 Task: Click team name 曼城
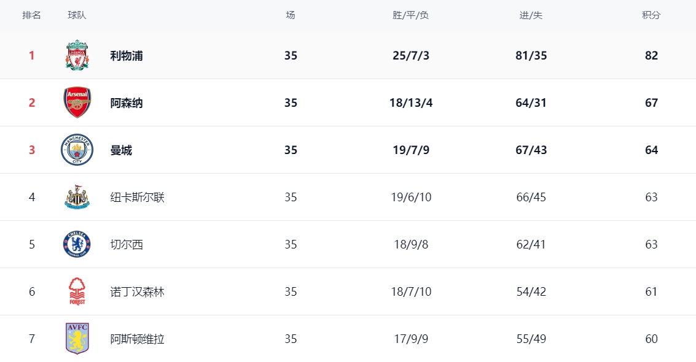[121, 150]
